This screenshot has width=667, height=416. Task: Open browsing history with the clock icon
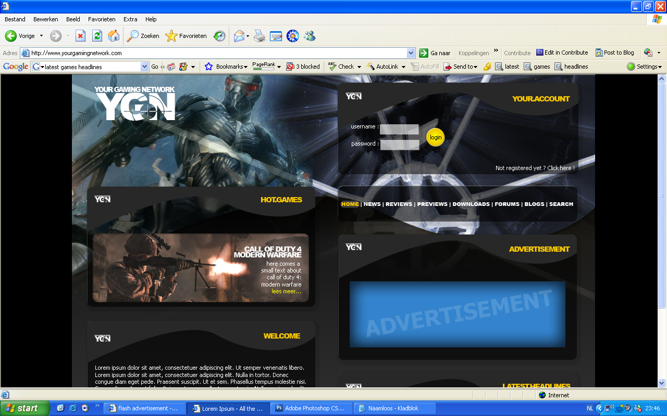219,36
